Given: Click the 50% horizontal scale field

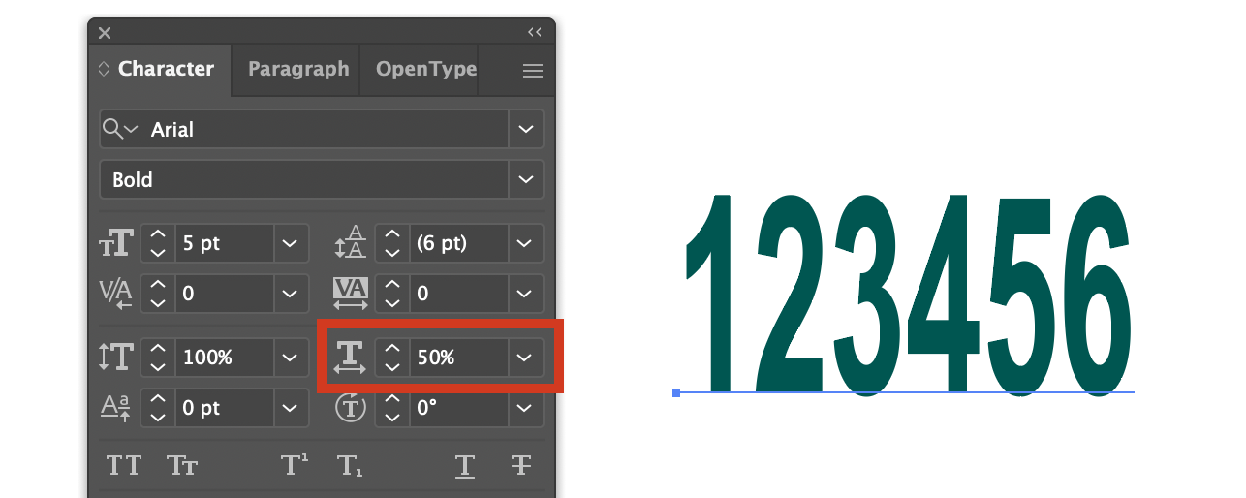Looking at the screenshot, I should (x=459, y=358).
